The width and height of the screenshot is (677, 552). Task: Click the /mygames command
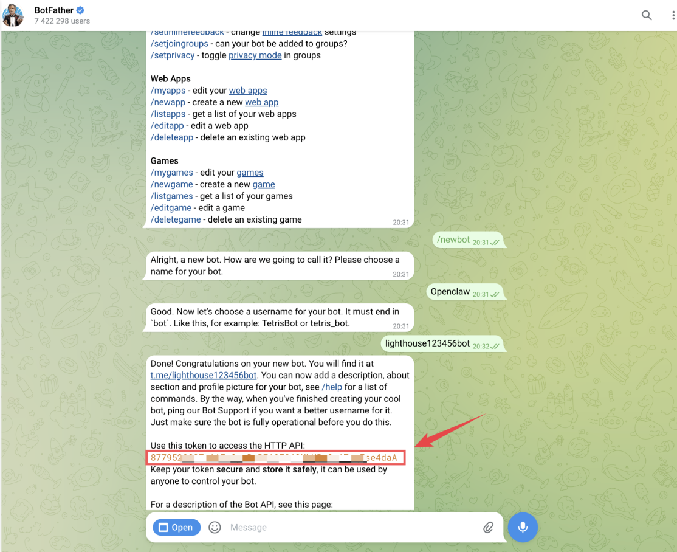pos(171,173)
